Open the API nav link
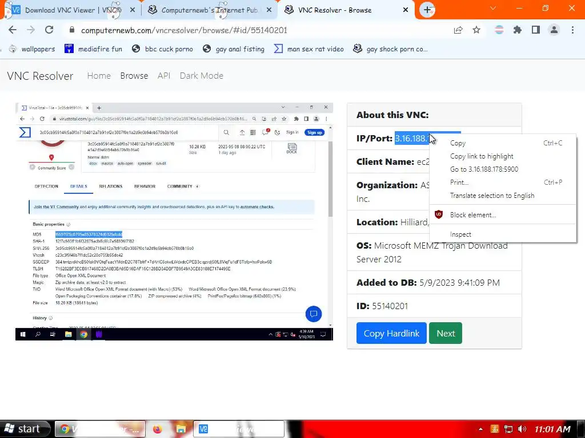The height and width of the screenshot is (438, 585). coord(164,76)
